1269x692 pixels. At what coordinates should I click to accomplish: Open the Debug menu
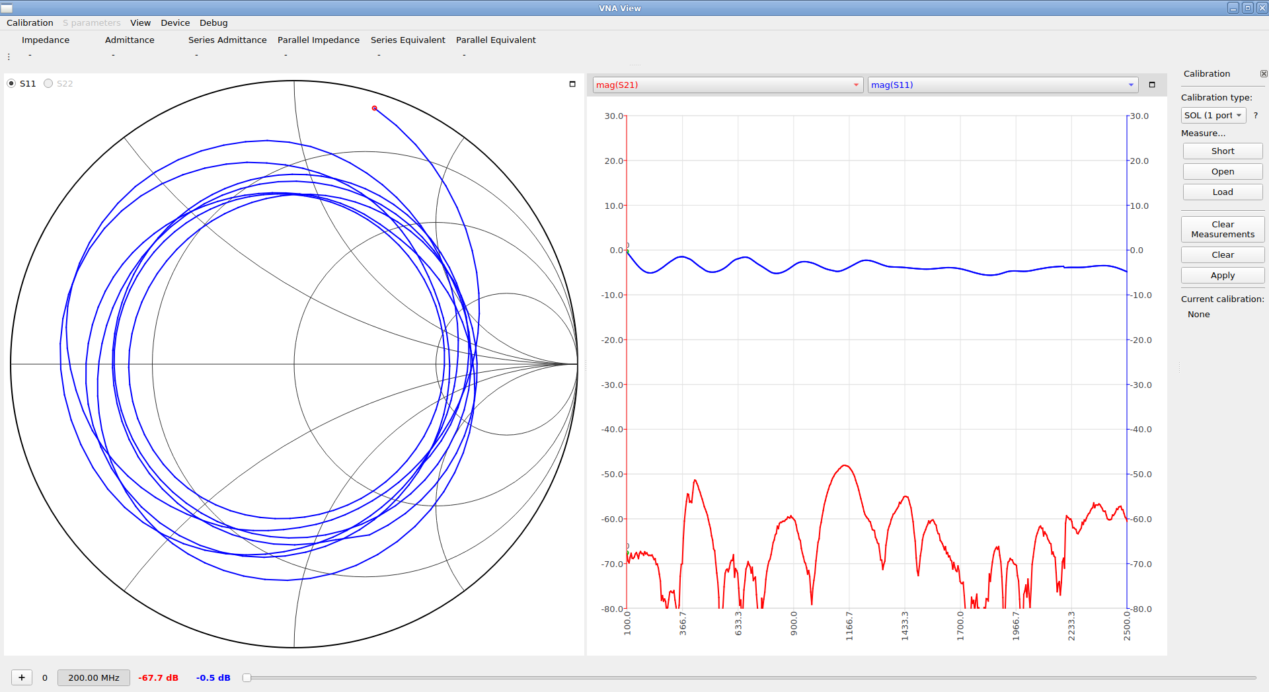click(x=213, y=22)
